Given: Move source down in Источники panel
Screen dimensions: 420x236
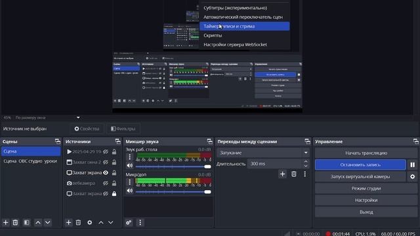Looking at the screenshot, I should [x=111, y=222].
